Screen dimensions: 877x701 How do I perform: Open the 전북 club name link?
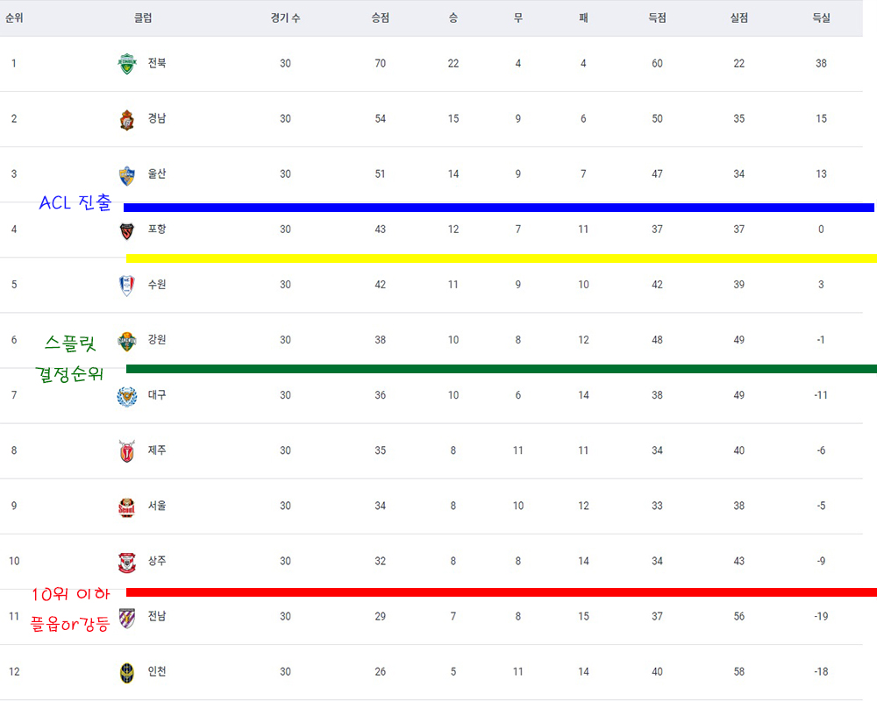tap(157, 62)
